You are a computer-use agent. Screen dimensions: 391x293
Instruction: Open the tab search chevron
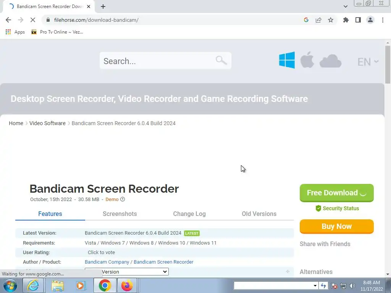coord(345,6)
